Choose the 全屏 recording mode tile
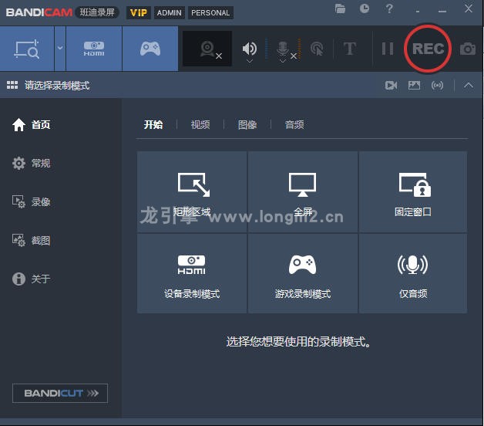 (x=302, y=191)
